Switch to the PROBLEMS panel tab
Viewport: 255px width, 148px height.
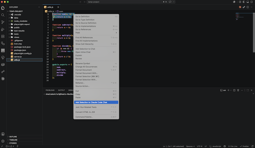50,90
